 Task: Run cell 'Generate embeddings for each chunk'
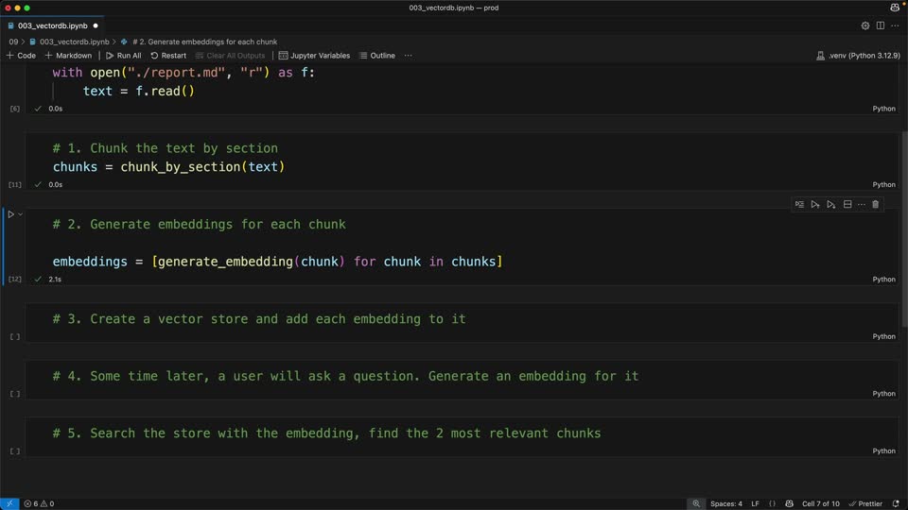tap(10, 214)
